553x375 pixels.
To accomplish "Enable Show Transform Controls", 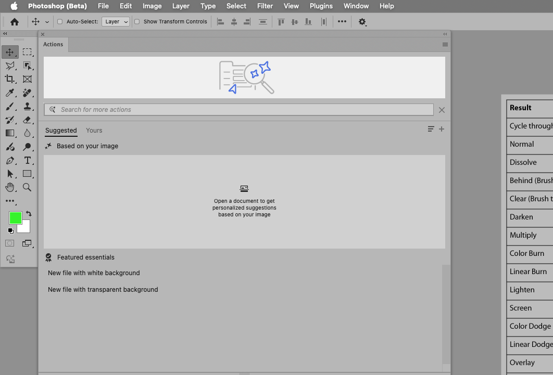I will pos(137,22).
